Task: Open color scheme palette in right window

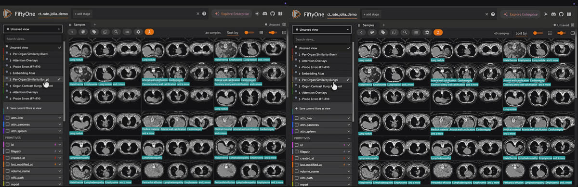Action: pyautogui.click(x=372, y=32)
